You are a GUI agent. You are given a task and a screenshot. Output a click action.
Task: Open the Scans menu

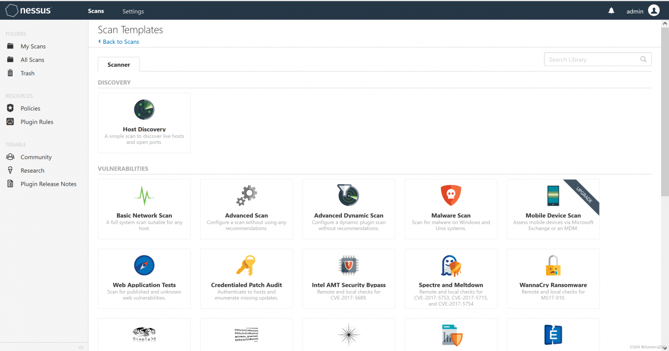(x=96, y=11)
